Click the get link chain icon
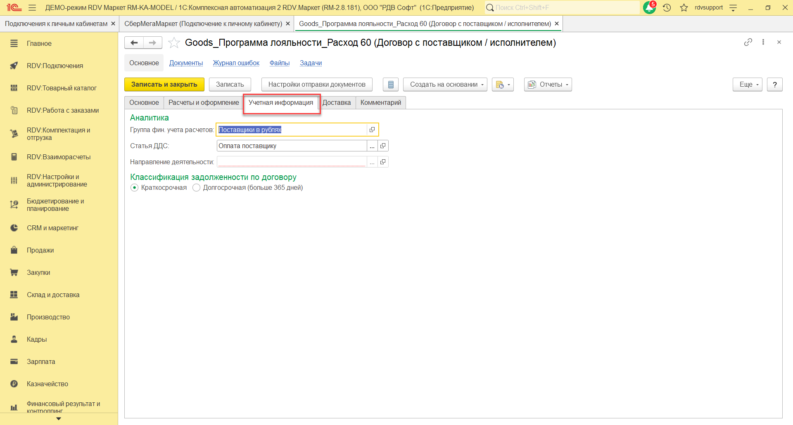 [748, 42]
